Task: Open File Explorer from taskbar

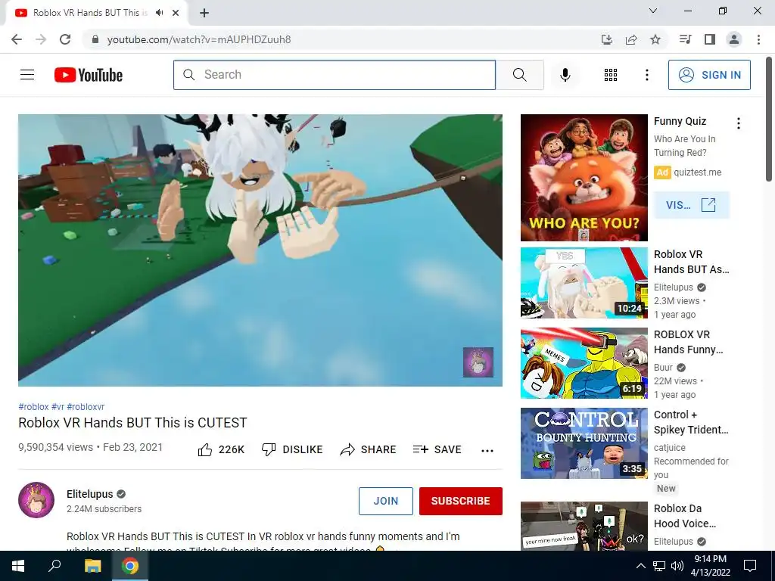Action: tap(92, 566)
